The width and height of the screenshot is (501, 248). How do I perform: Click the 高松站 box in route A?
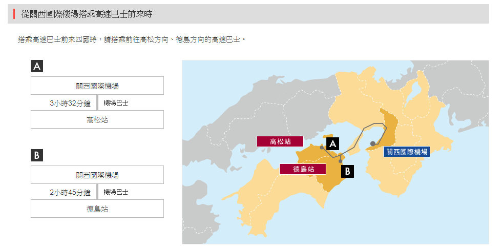[97, 119]
